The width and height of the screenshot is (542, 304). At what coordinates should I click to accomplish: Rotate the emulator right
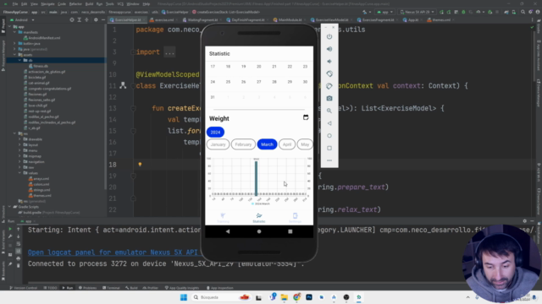pyautogui.click(x=329, y=86)
